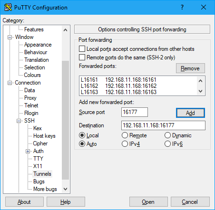The height and width of the screenshot is (210, 215).
Task: Open the Window category
Action: pyautogui.click(x=24, y=37)
